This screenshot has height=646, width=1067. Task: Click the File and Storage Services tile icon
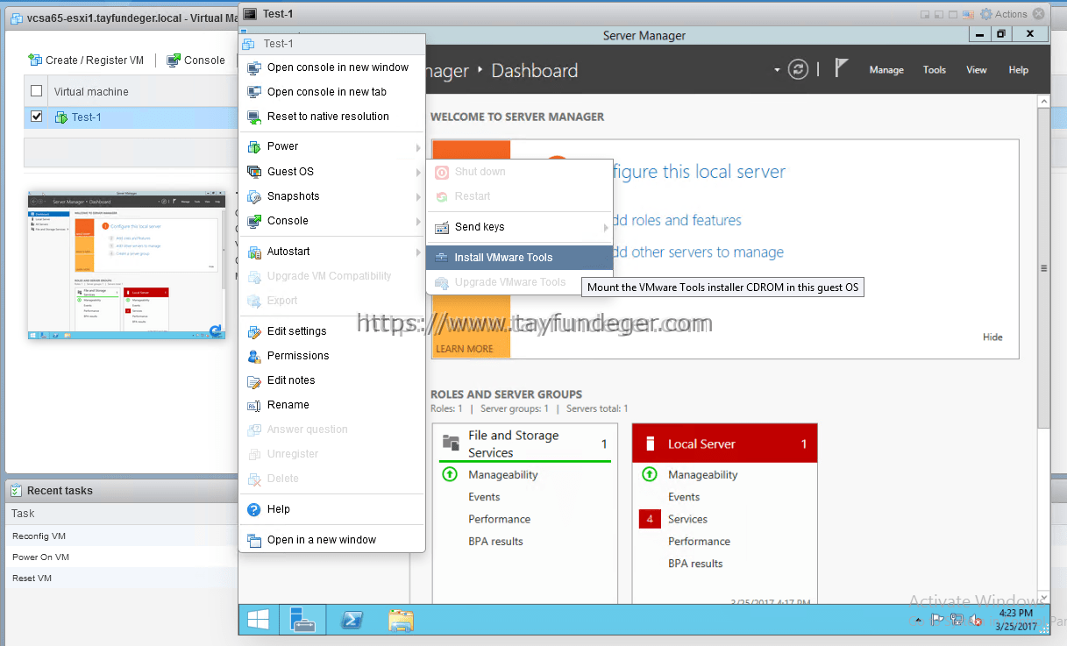452,443
